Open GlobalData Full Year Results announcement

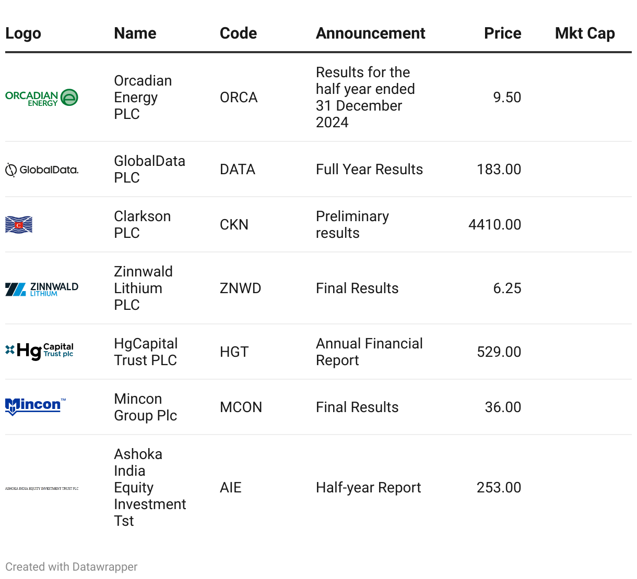click(369, 170)
